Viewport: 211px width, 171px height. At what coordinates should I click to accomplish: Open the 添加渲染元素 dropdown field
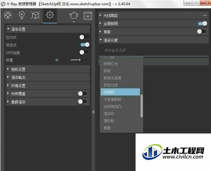[x=153, y=51]
